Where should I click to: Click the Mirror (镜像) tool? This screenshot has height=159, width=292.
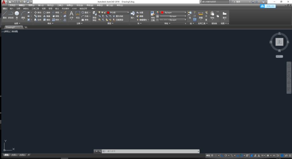click(47, 16)
